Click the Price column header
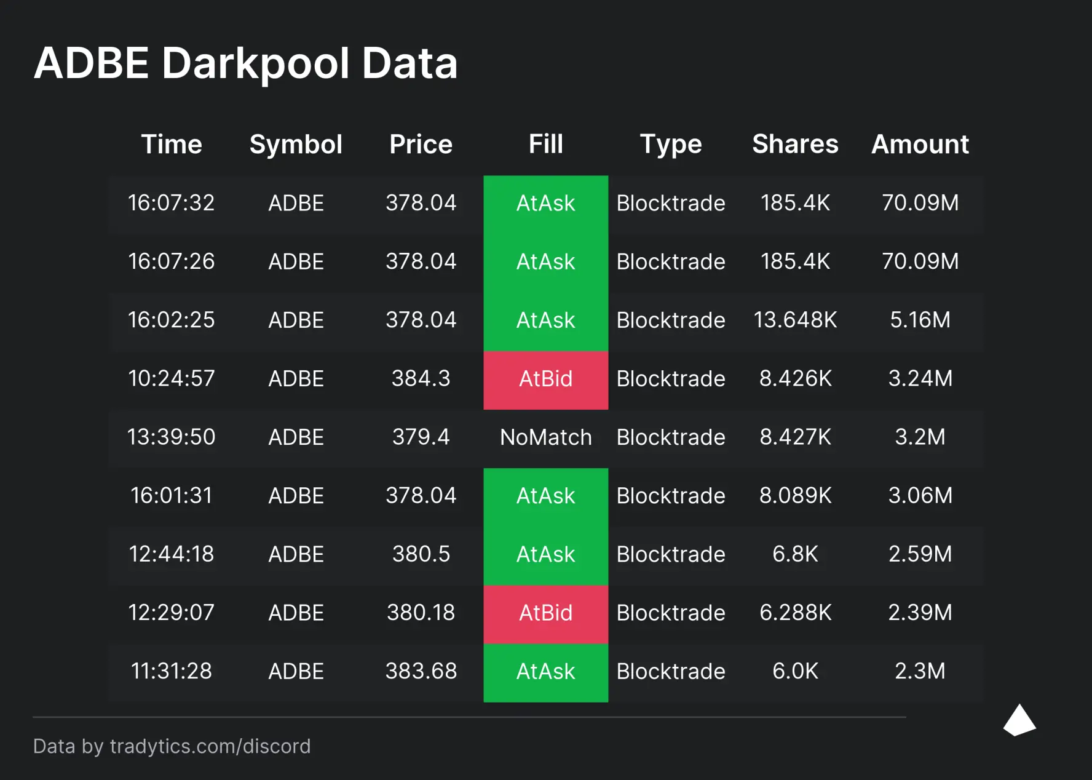 pyautogui.click(x=421, y=145)
